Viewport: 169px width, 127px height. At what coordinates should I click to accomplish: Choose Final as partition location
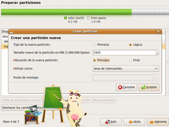coord(130,60)
